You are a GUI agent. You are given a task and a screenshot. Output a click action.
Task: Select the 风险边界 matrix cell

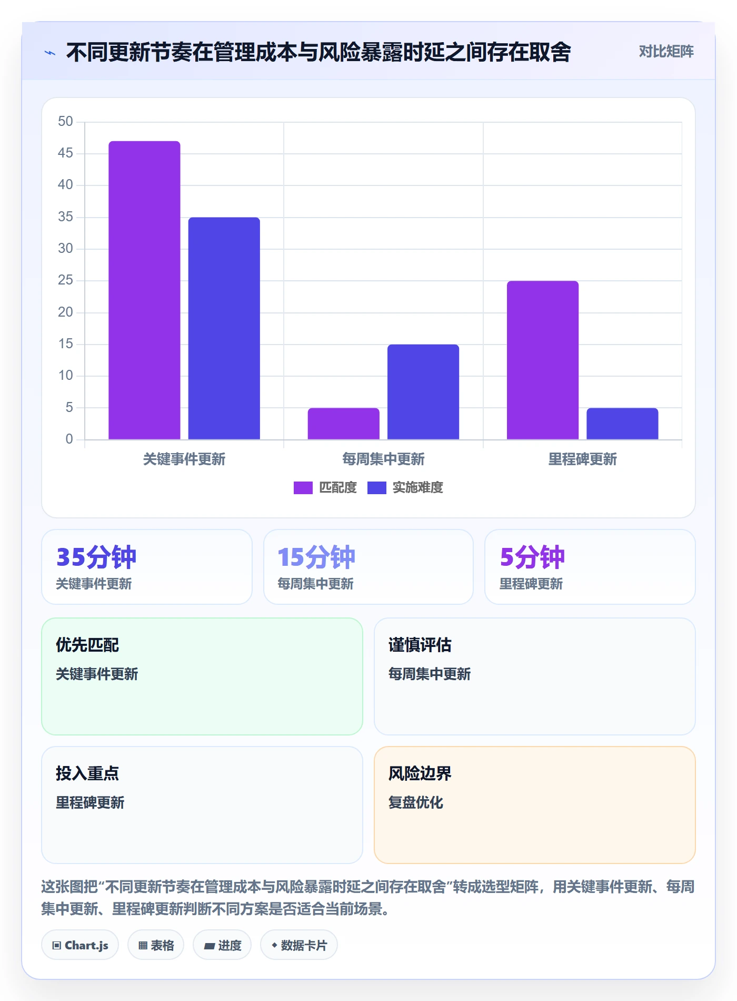[535, 805]
